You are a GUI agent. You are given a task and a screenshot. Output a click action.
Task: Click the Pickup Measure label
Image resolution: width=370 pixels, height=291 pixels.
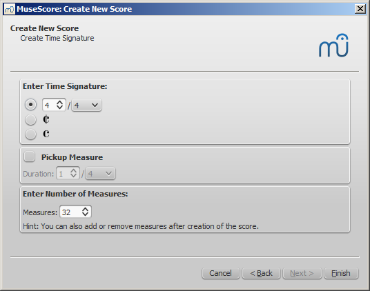point(72,157)
